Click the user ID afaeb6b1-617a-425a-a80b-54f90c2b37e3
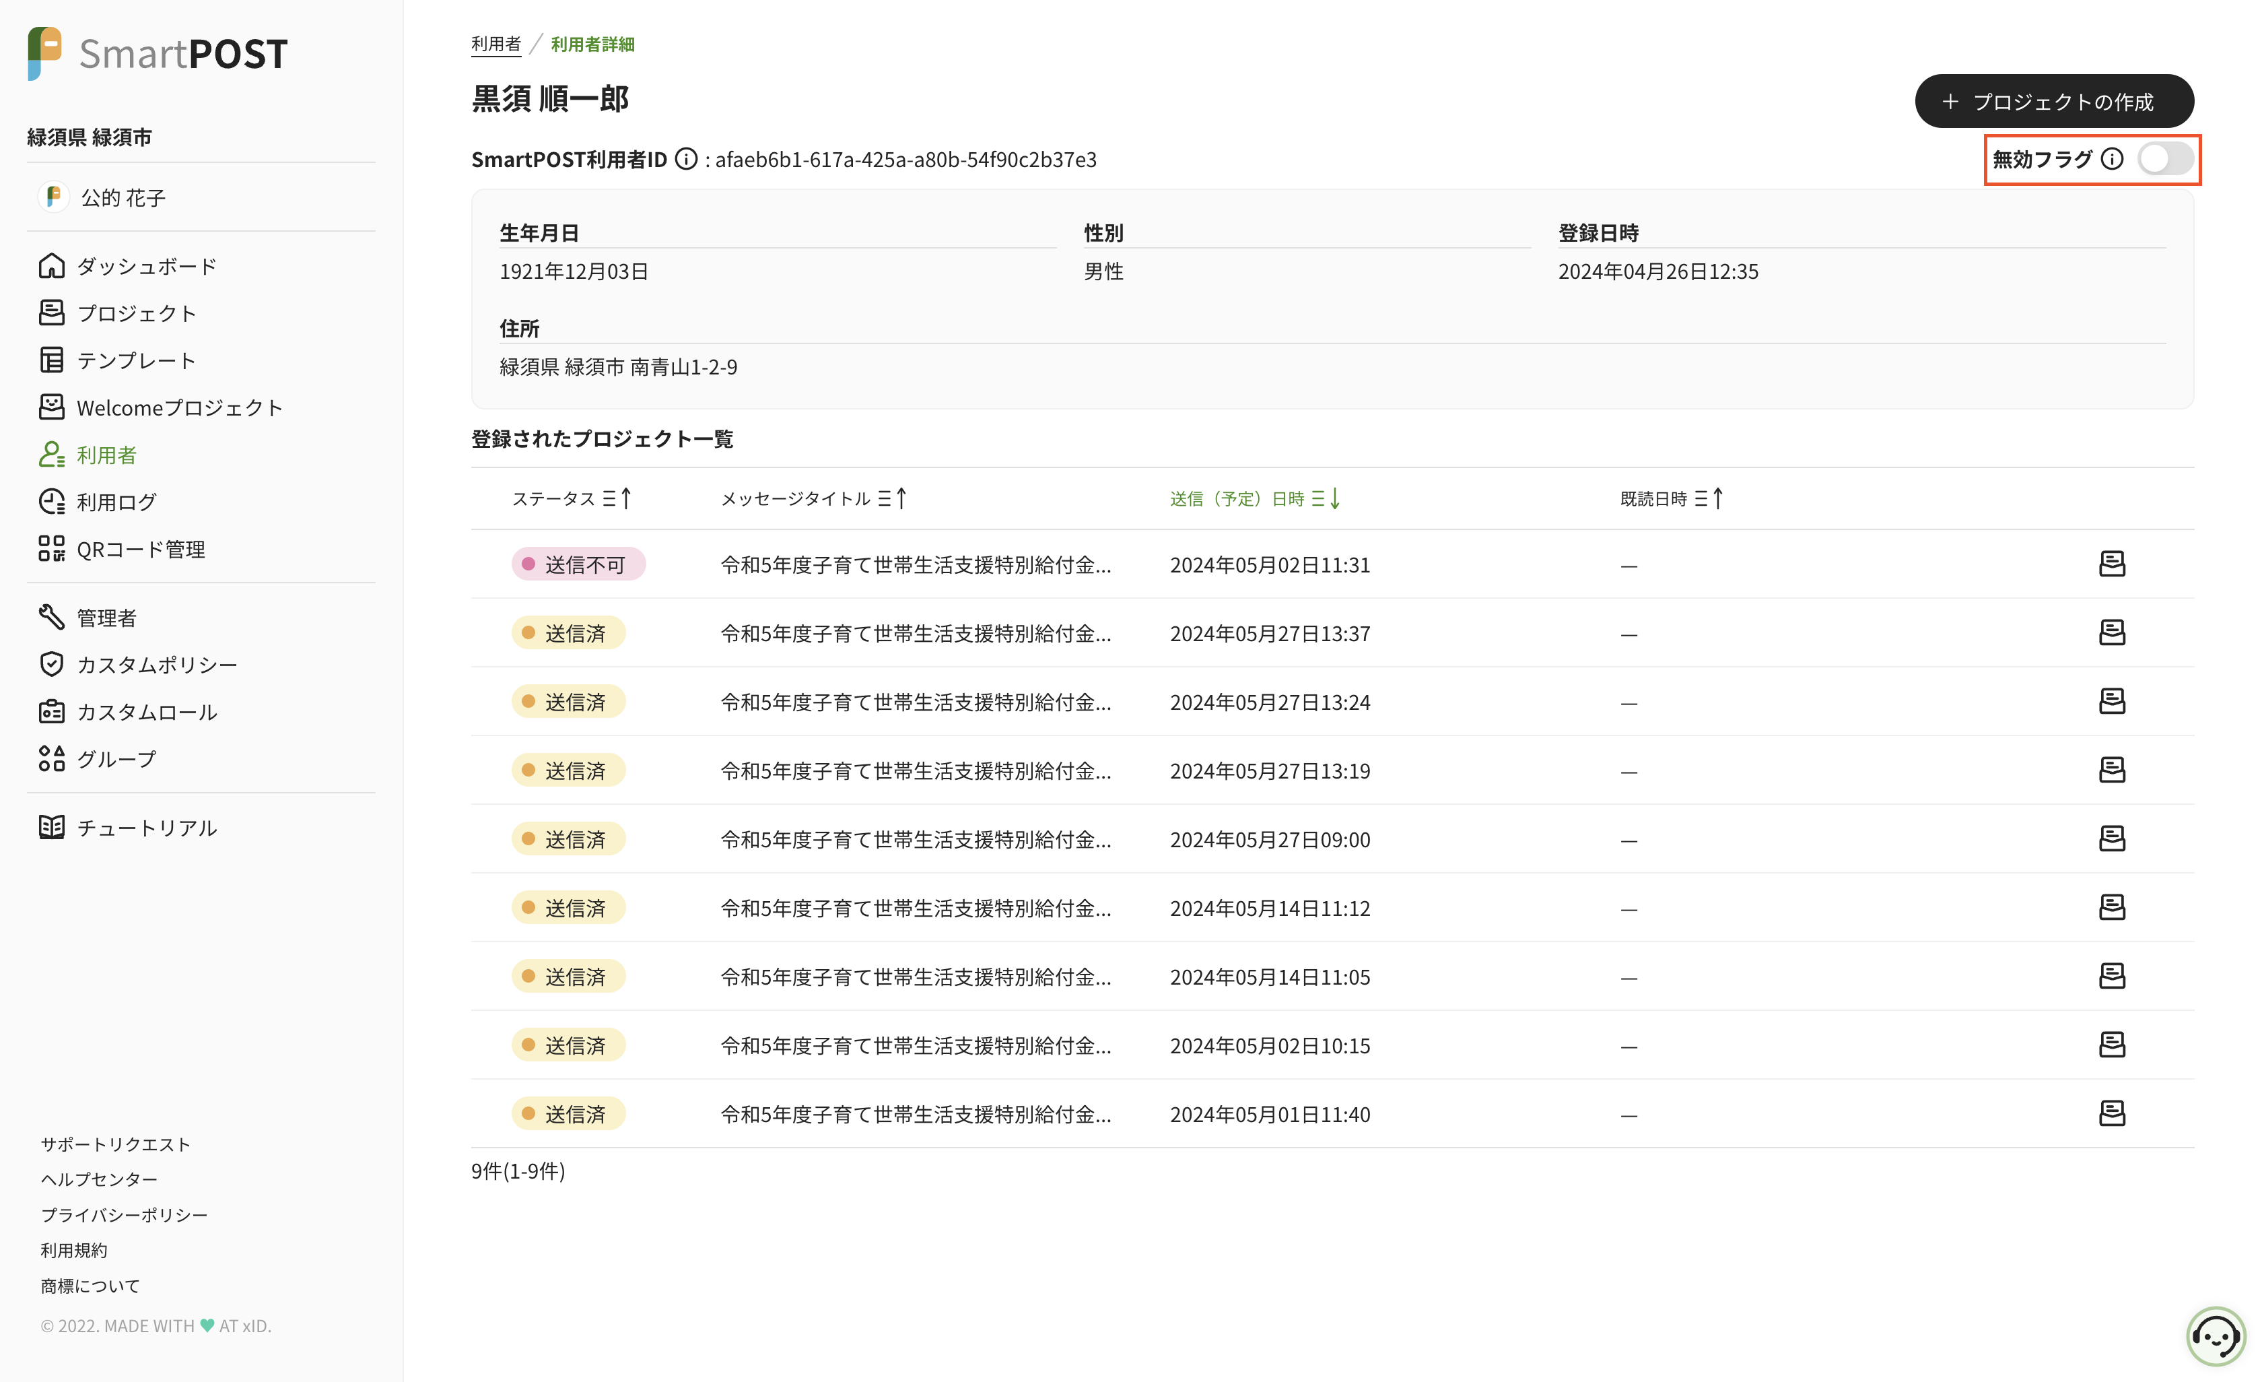 pos(906,159)
